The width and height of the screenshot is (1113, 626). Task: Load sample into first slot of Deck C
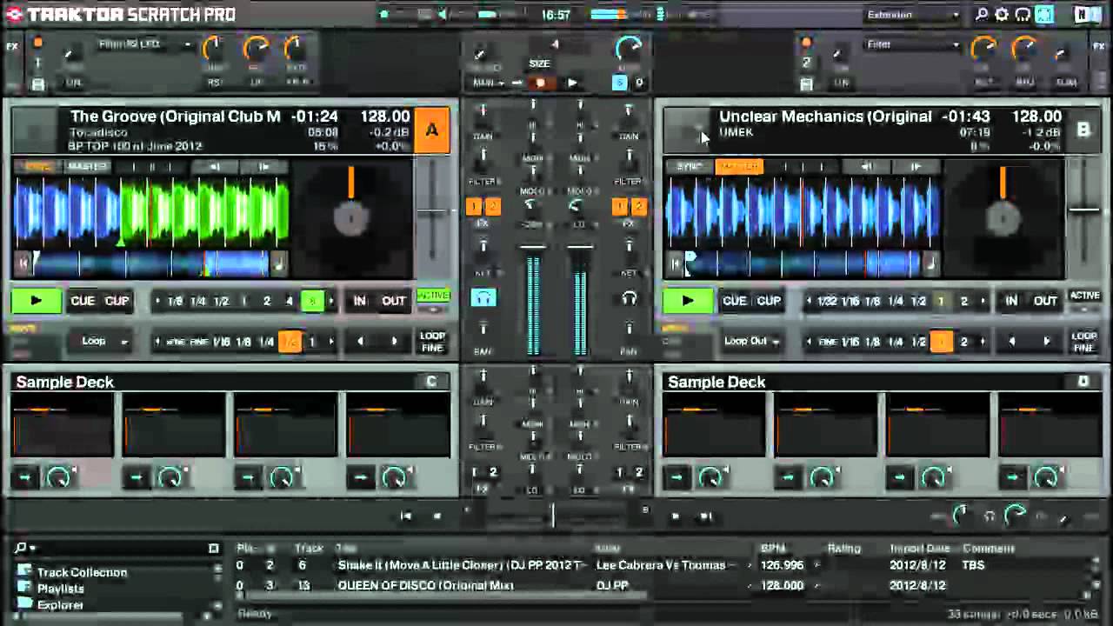[25, 476]
